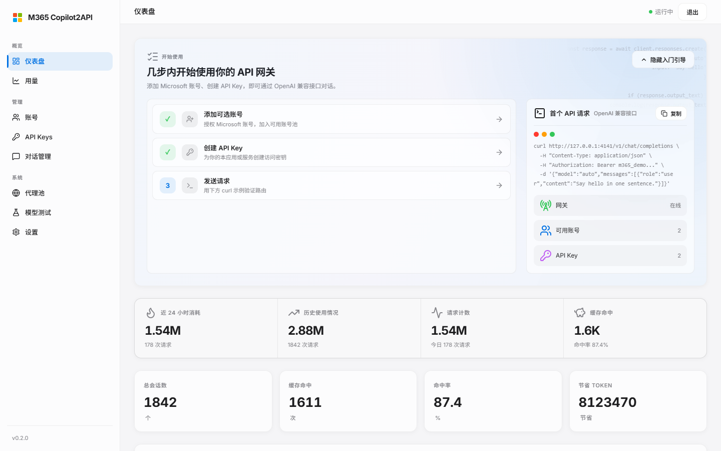Click the 命中率 87.4 card

pyautogui.click(x=493, y=401)
